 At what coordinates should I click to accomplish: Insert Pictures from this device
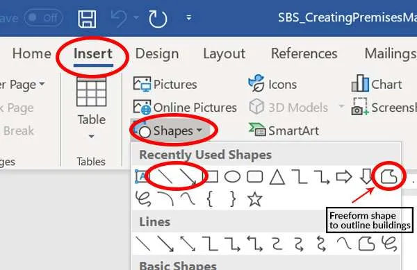tap(165, 85)
